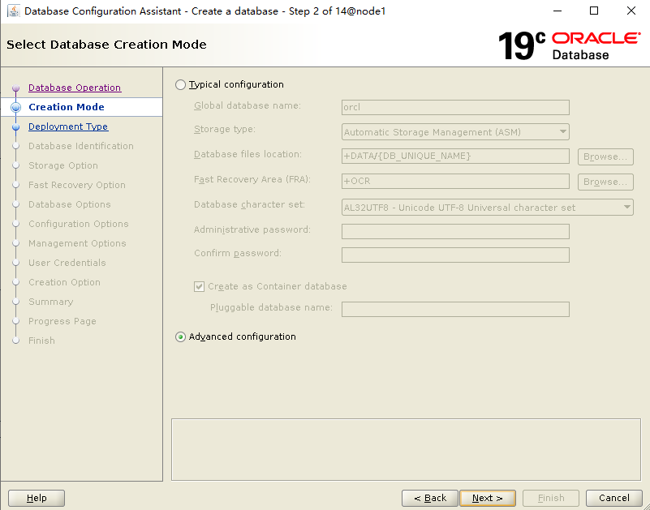Click the Fast Recovery Option step
Image resolution: width=650 pixels, height=510 pixels.
(77, 185)
